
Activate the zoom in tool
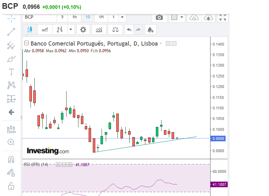[11, 142]
